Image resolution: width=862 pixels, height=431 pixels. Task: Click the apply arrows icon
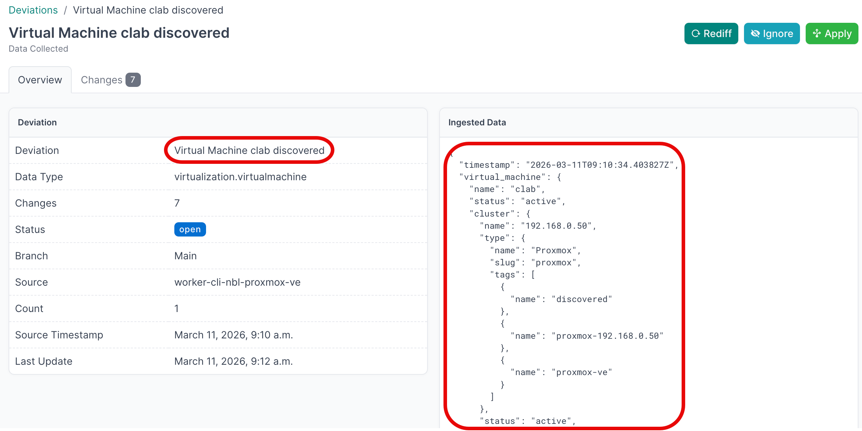pyautogui.click(x=817, y=33)
